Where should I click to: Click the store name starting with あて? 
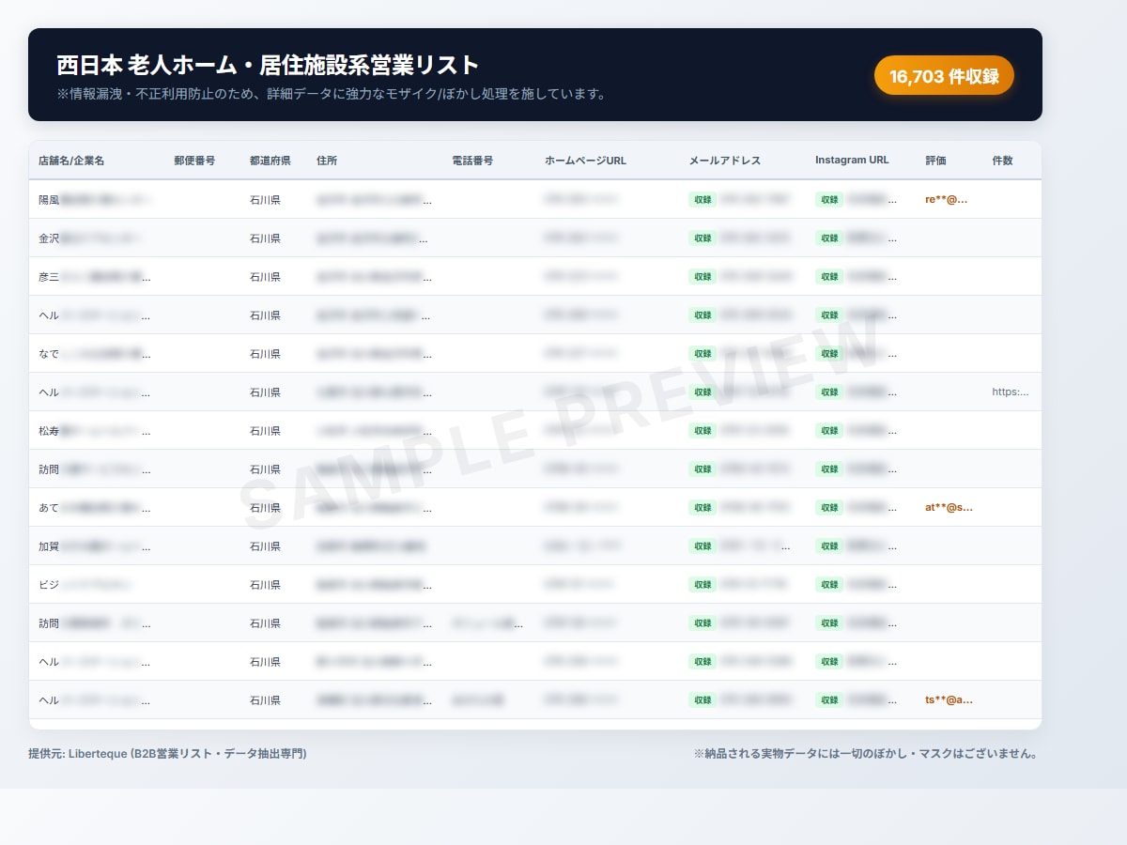coord(95,508)
